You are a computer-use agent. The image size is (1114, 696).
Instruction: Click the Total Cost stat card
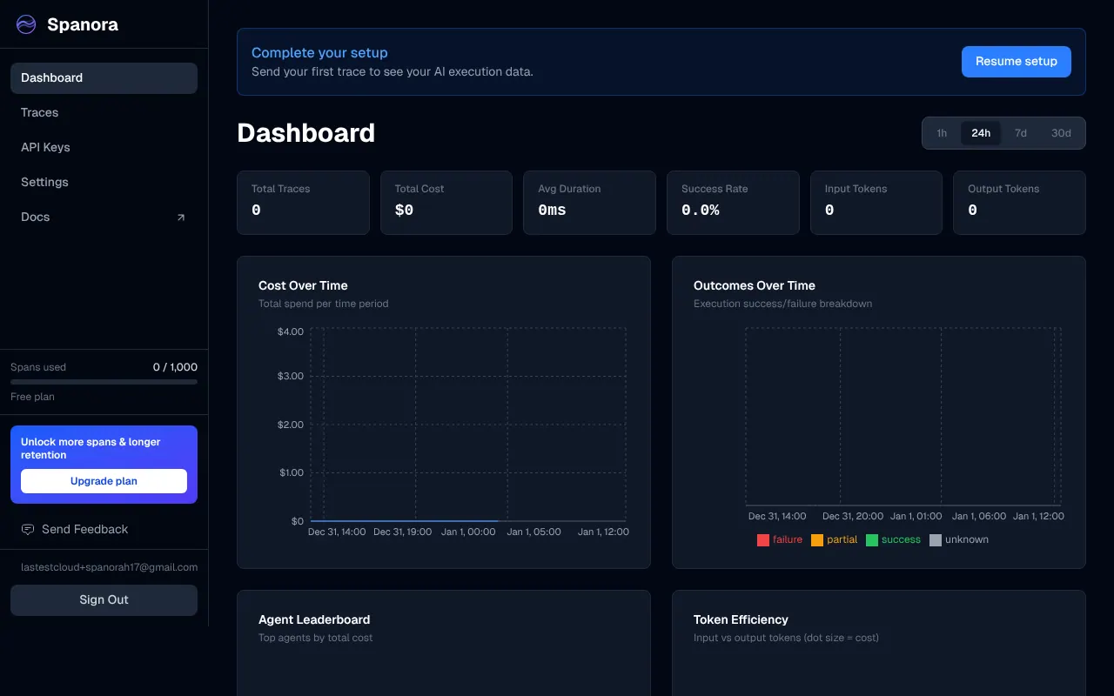coord(446,203)
